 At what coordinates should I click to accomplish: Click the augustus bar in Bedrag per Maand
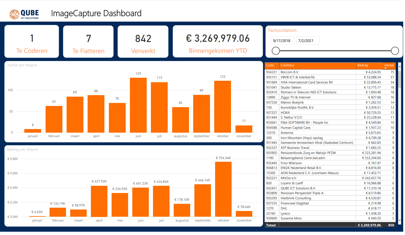[x=182, y=210]
